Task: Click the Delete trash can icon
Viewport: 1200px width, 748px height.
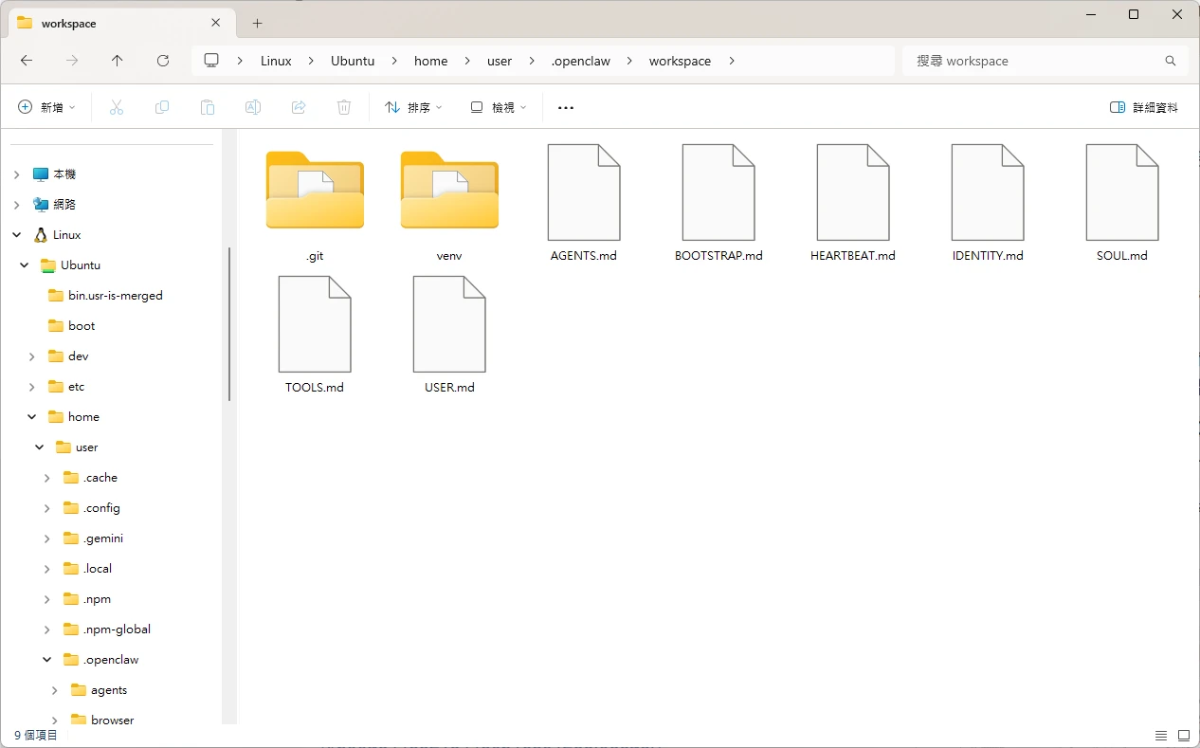Action: 344,108
